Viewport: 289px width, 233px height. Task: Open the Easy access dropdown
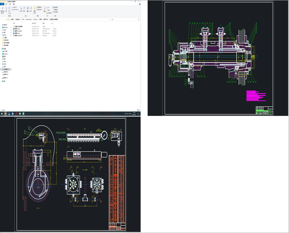[x=39, y=10]
